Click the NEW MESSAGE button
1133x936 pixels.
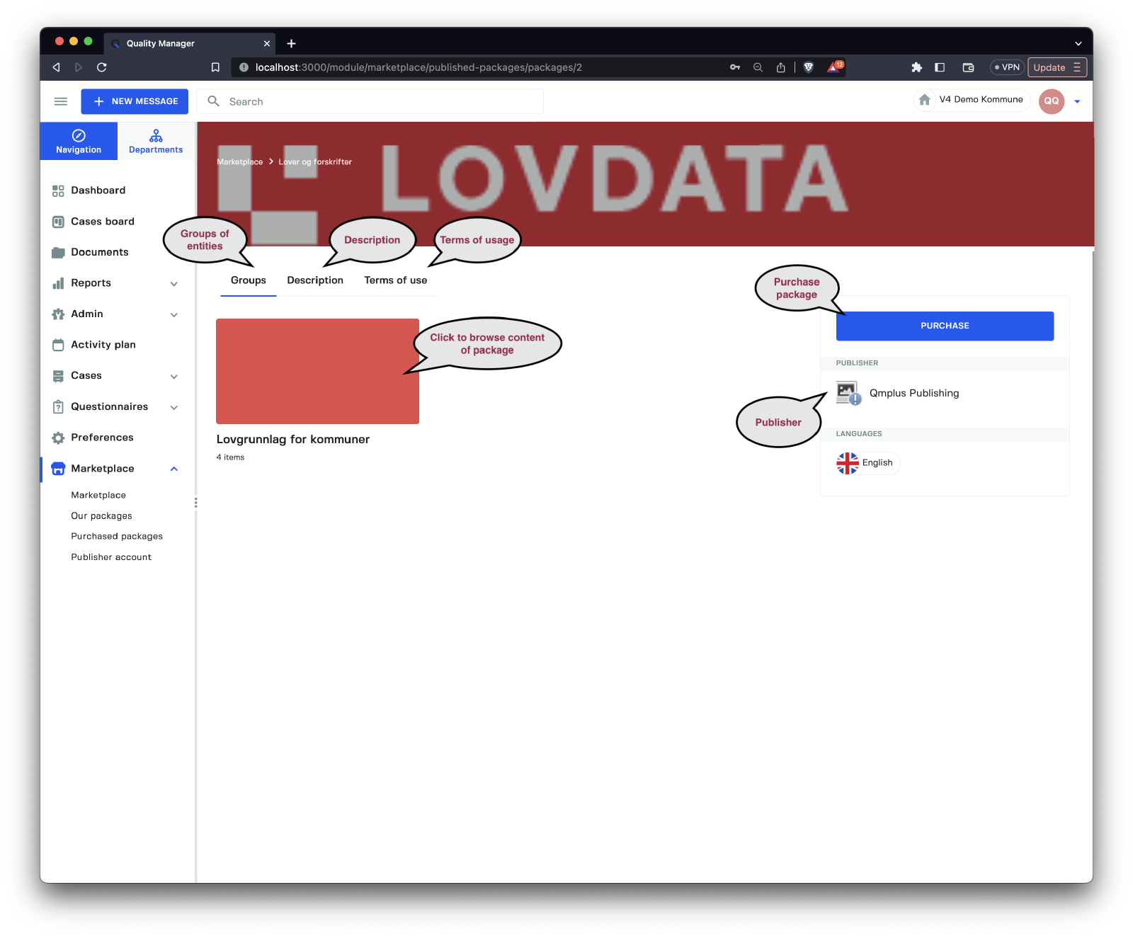coord(135,101)
